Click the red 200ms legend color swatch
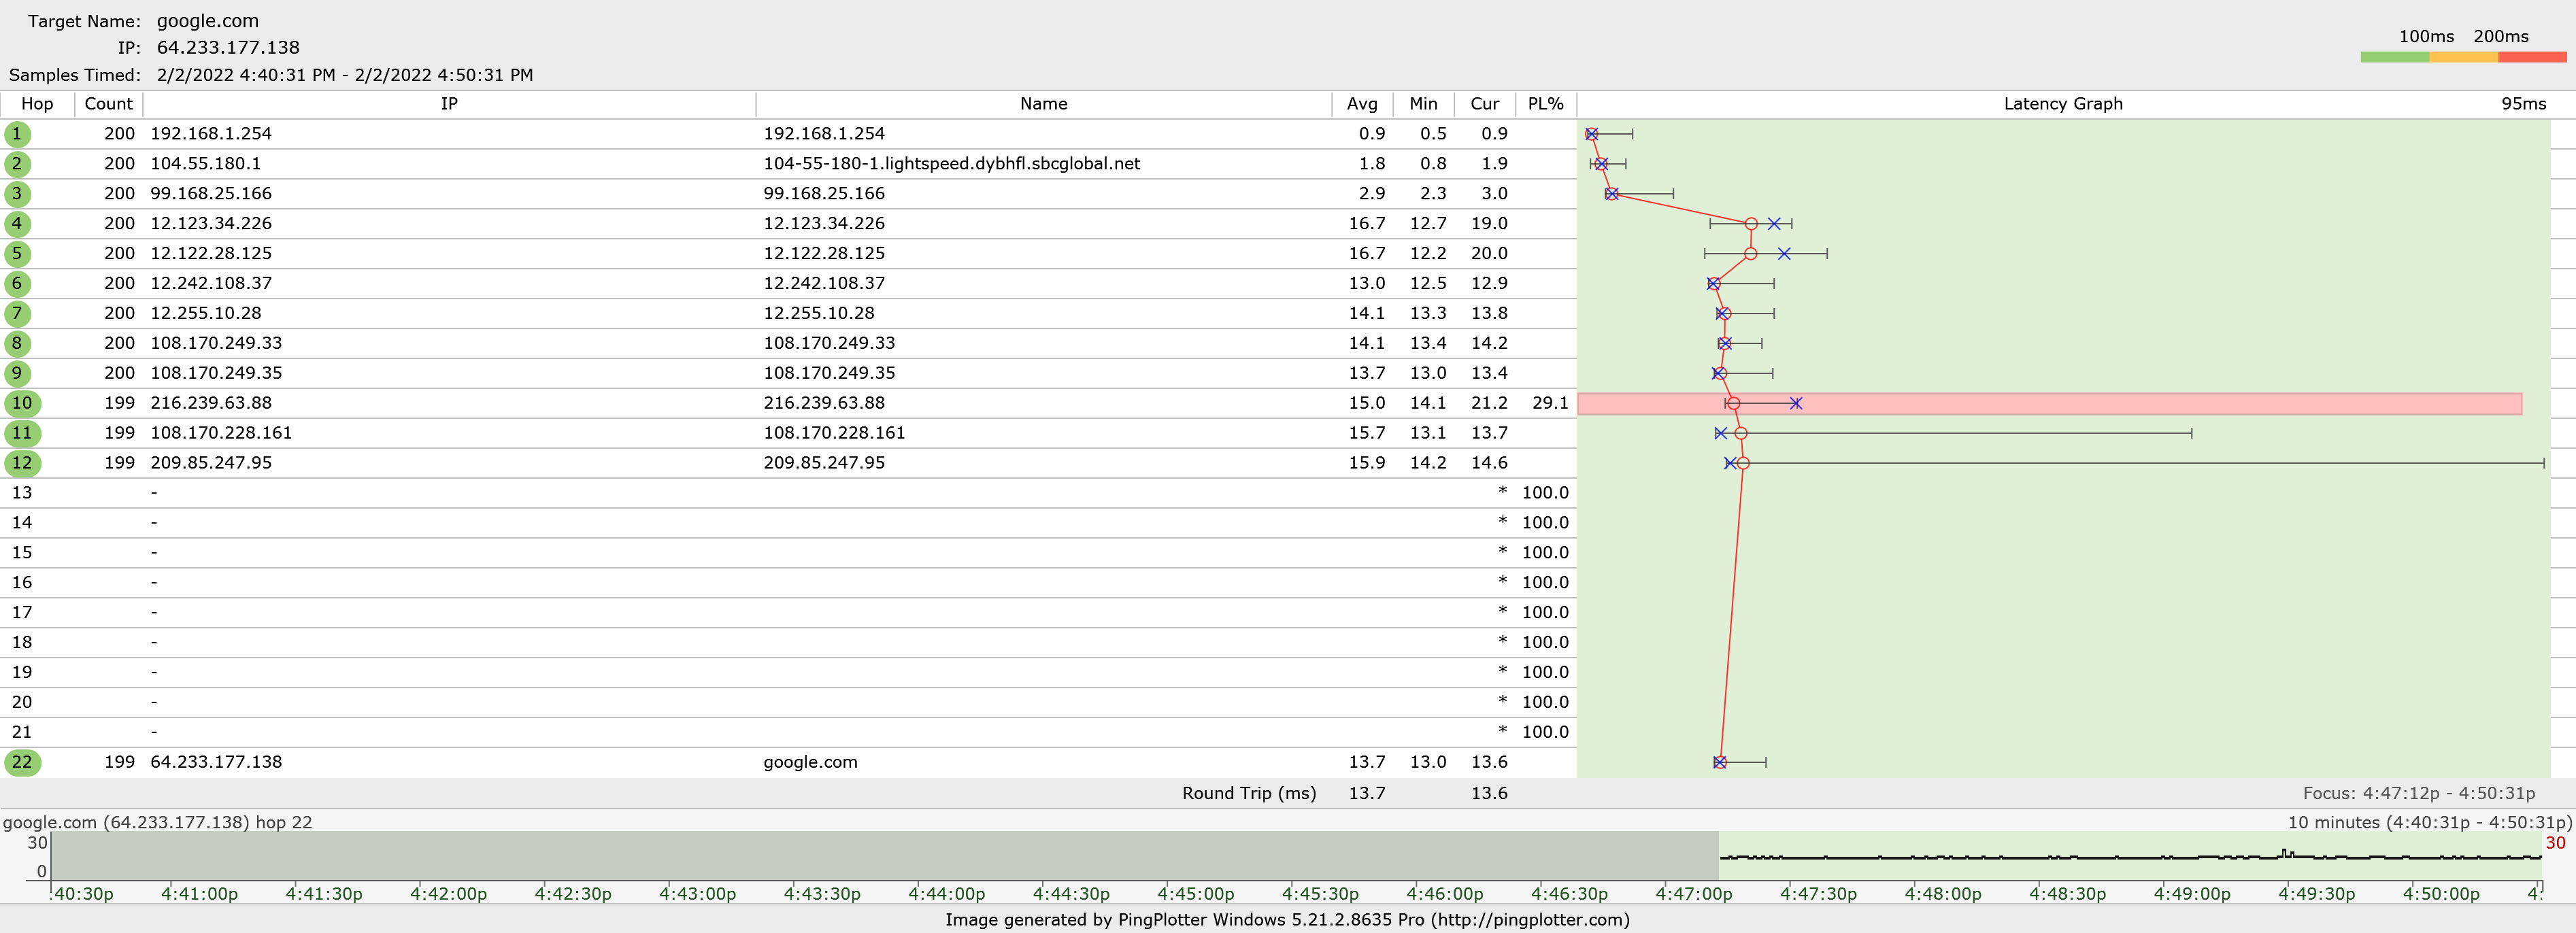2576x933 pixels. coord(2531,57)
